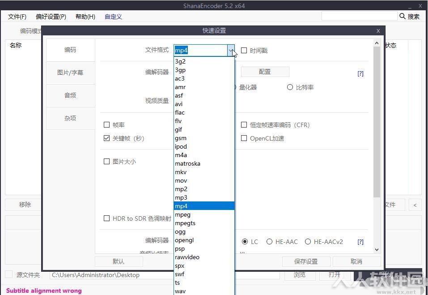Toggle the image size (图片大小) checkbox

point(107,162)
